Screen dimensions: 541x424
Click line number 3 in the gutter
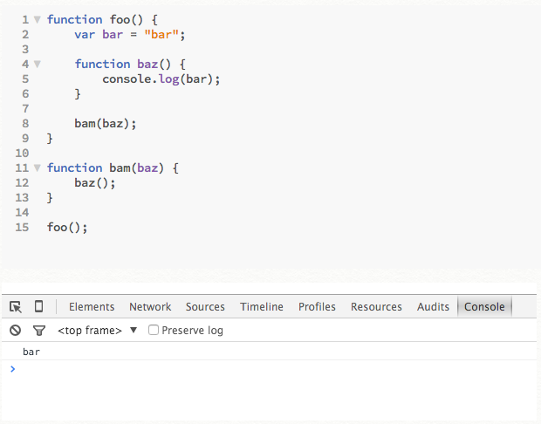coord(25,50)
